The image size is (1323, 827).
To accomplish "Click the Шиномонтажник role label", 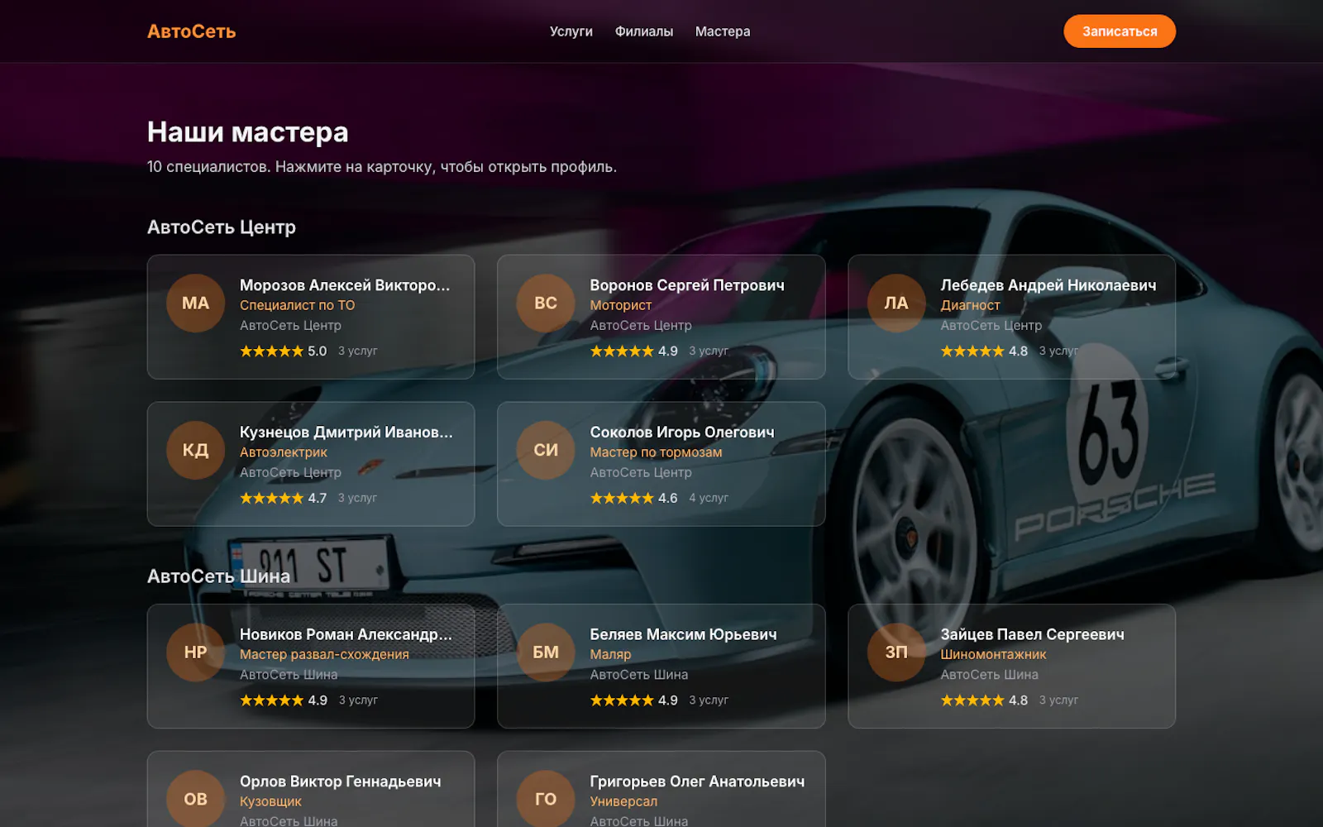I will click(x=993, y=654).
